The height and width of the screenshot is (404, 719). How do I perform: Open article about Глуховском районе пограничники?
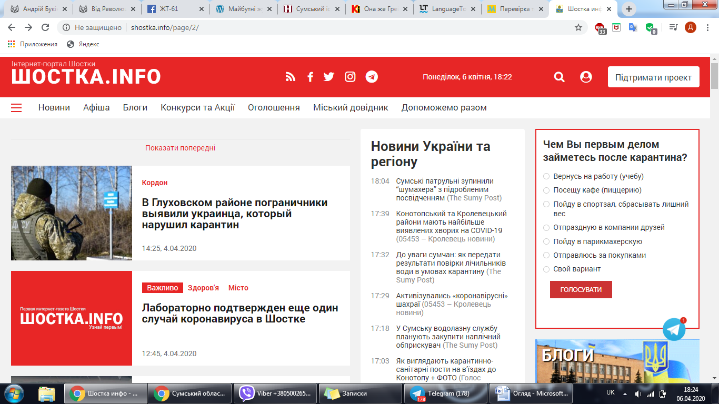[x=235, y=214]
